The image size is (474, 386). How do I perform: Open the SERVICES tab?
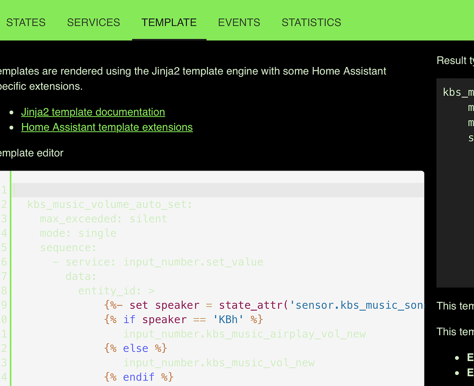coord(93,22)
